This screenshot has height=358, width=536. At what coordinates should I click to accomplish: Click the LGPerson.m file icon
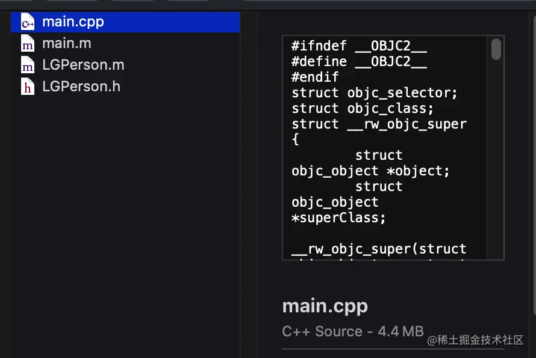pos(28,65)
